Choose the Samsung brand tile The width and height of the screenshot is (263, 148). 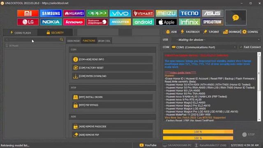(x=51, y=13)
